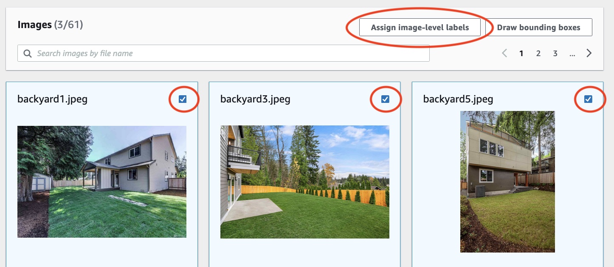The image size is (614, 267).
Task: Click inside the search images field
Action: pos(170,53)
